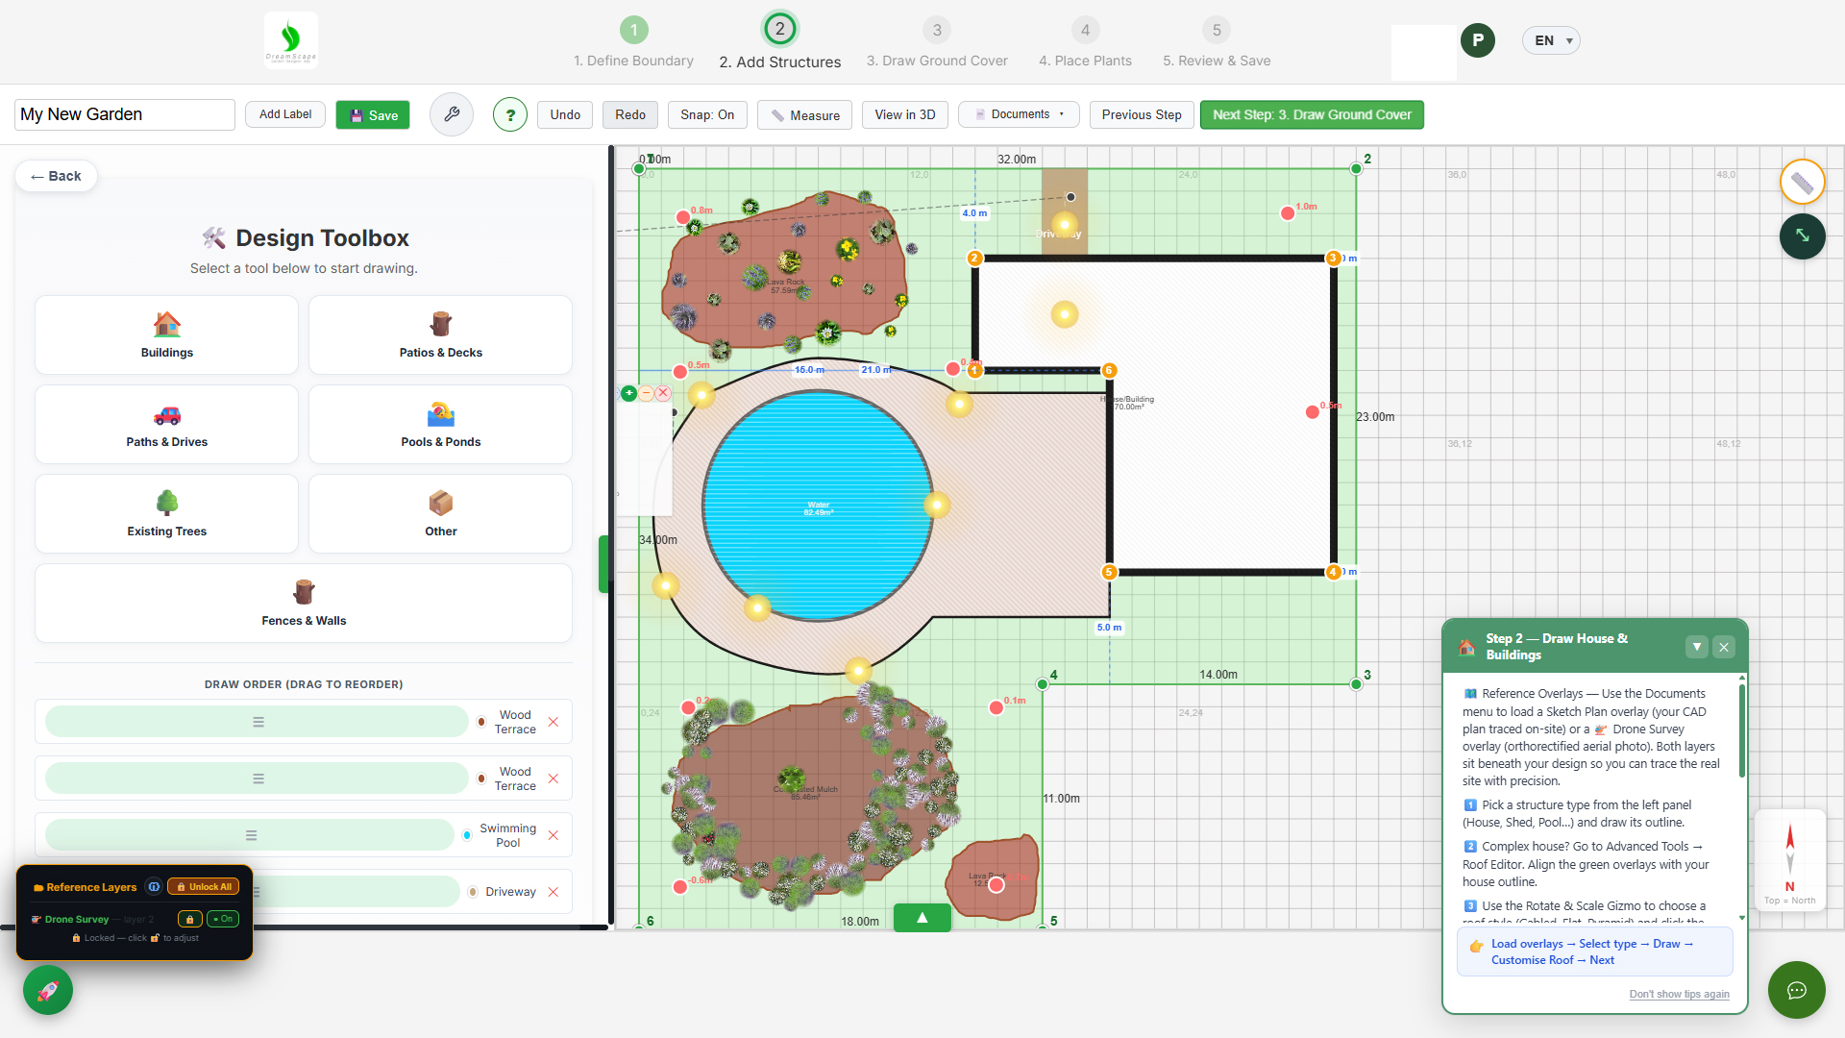Click the minus canvas zoom control
Viewport: 1845px width, 1038px height.
point(647,393)
